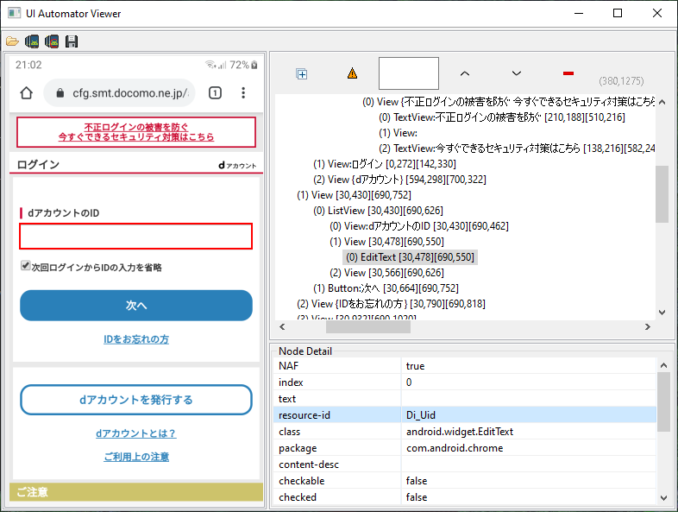Click the dアカウントとは？ link
Screen dimensions: 678x512
click(x=135, y=433)
